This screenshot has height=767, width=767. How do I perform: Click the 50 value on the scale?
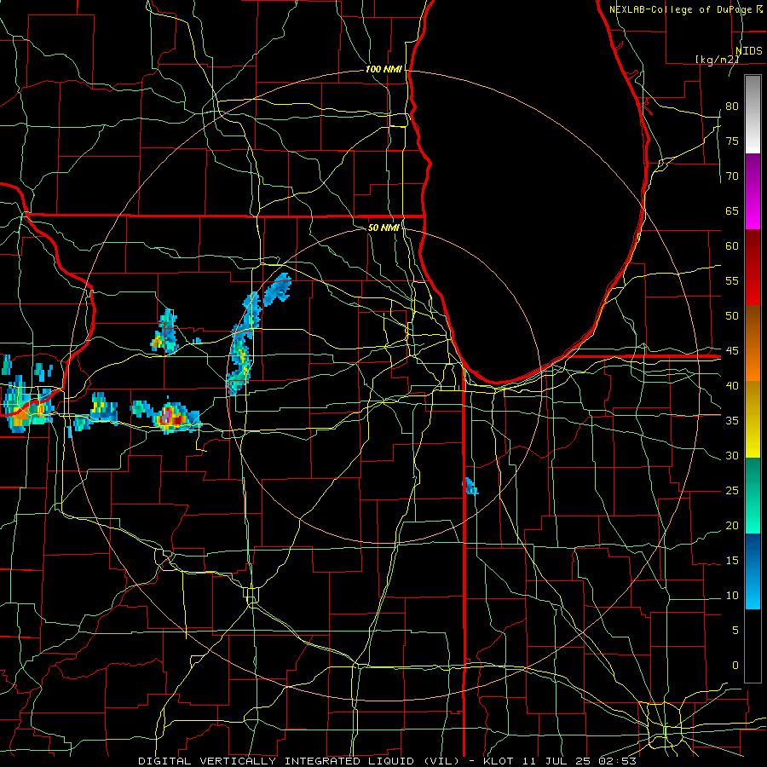coord(732,315)
